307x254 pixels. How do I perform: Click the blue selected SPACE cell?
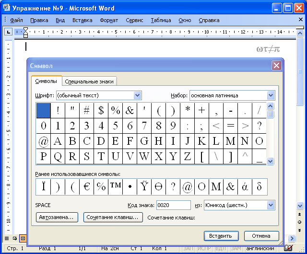point(44,111)
